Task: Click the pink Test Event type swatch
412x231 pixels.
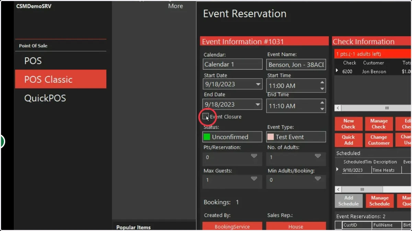Action: point(271,137)
